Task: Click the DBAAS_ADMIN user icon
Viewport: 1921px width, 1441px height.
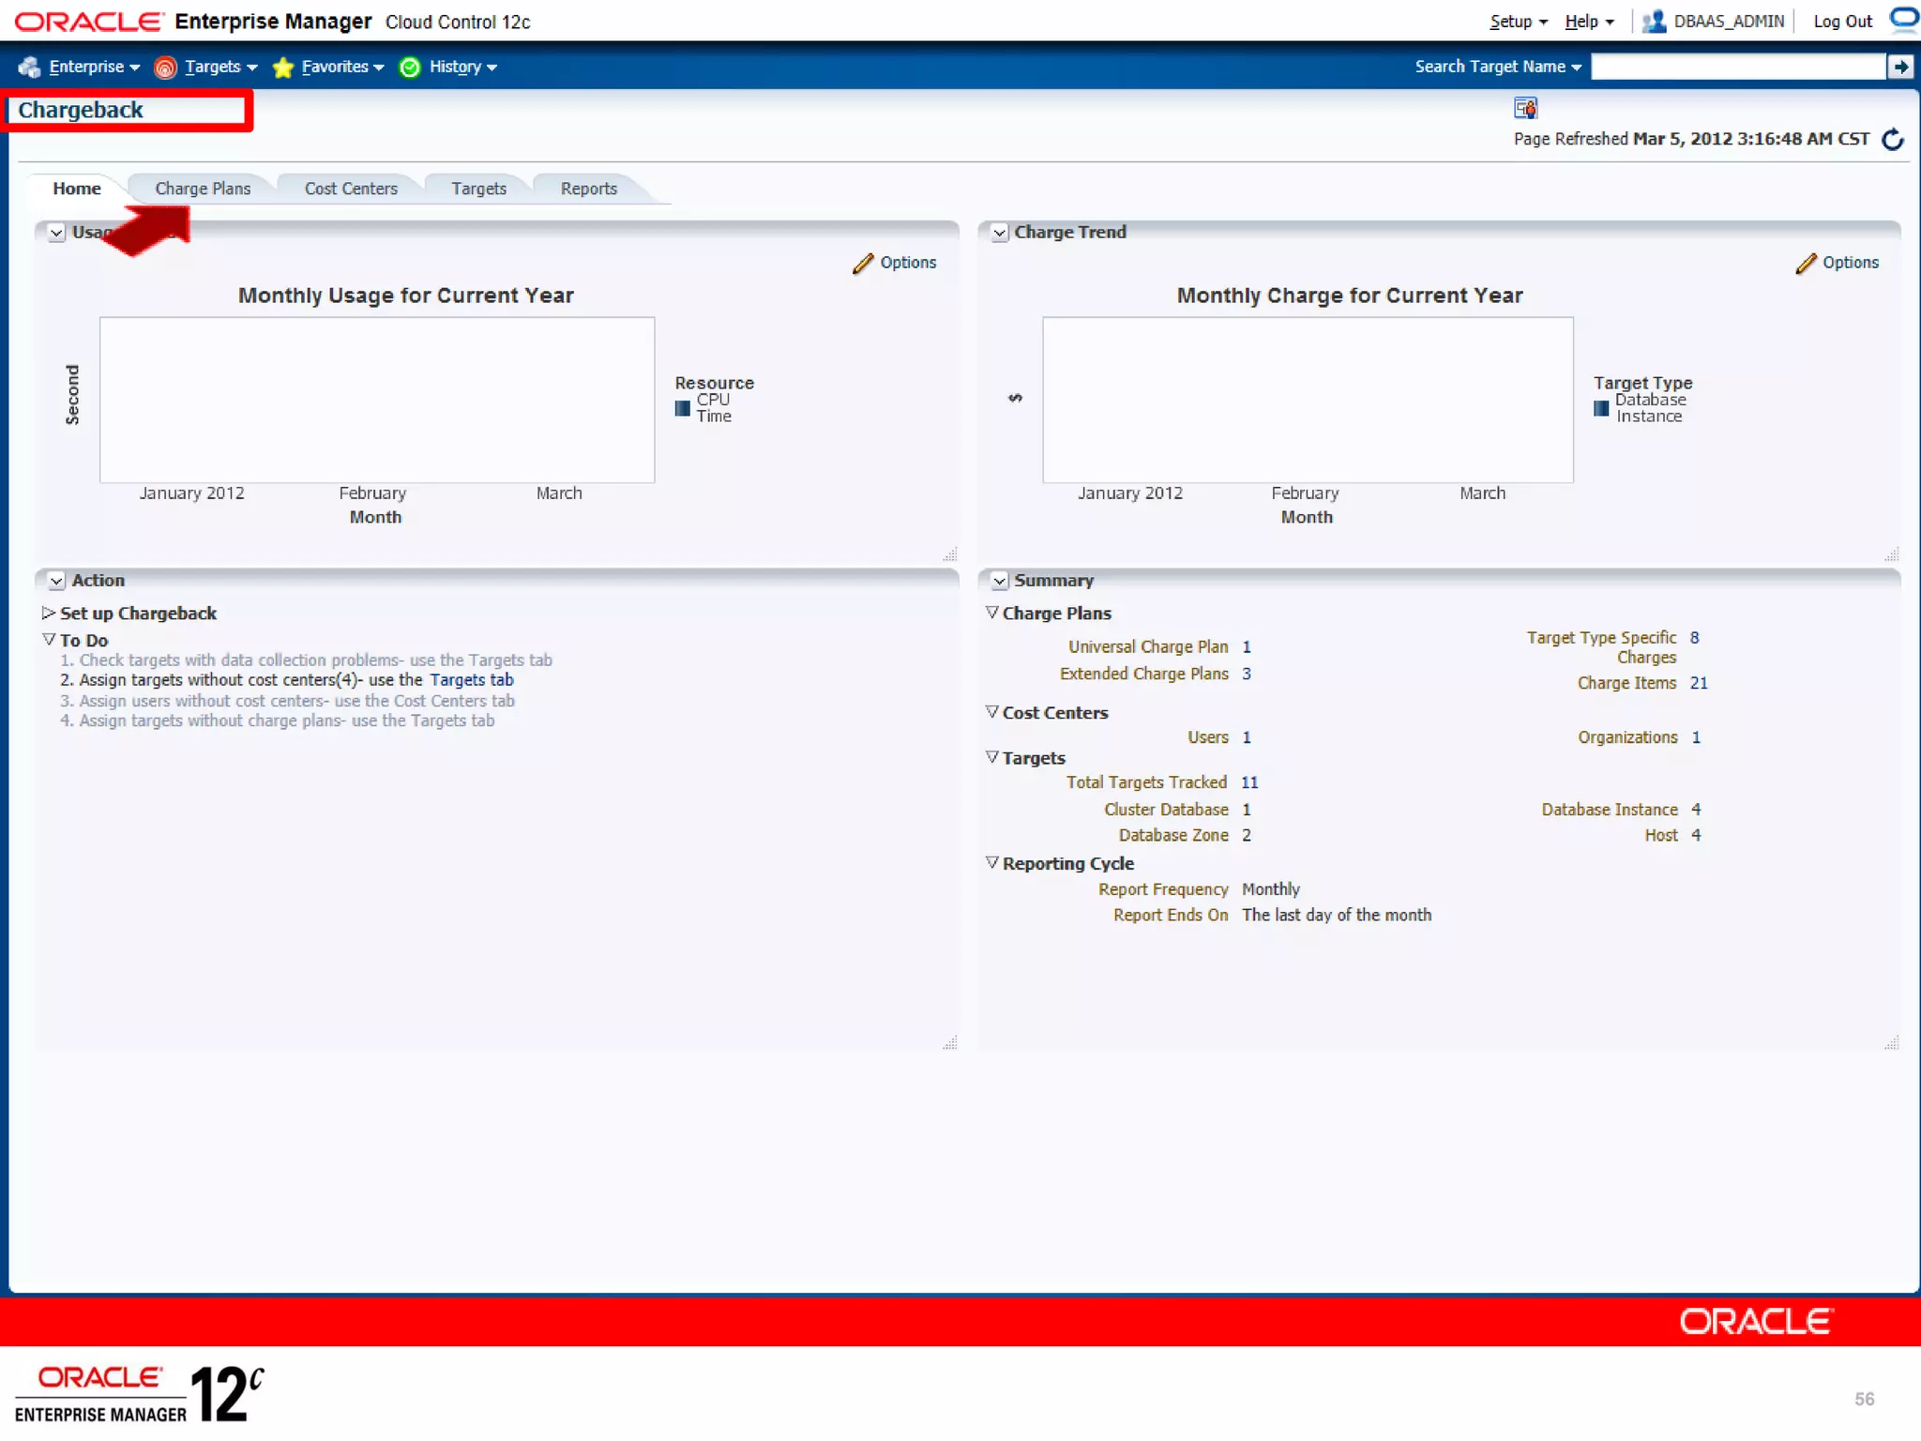Action: (x=1654, y=22)
